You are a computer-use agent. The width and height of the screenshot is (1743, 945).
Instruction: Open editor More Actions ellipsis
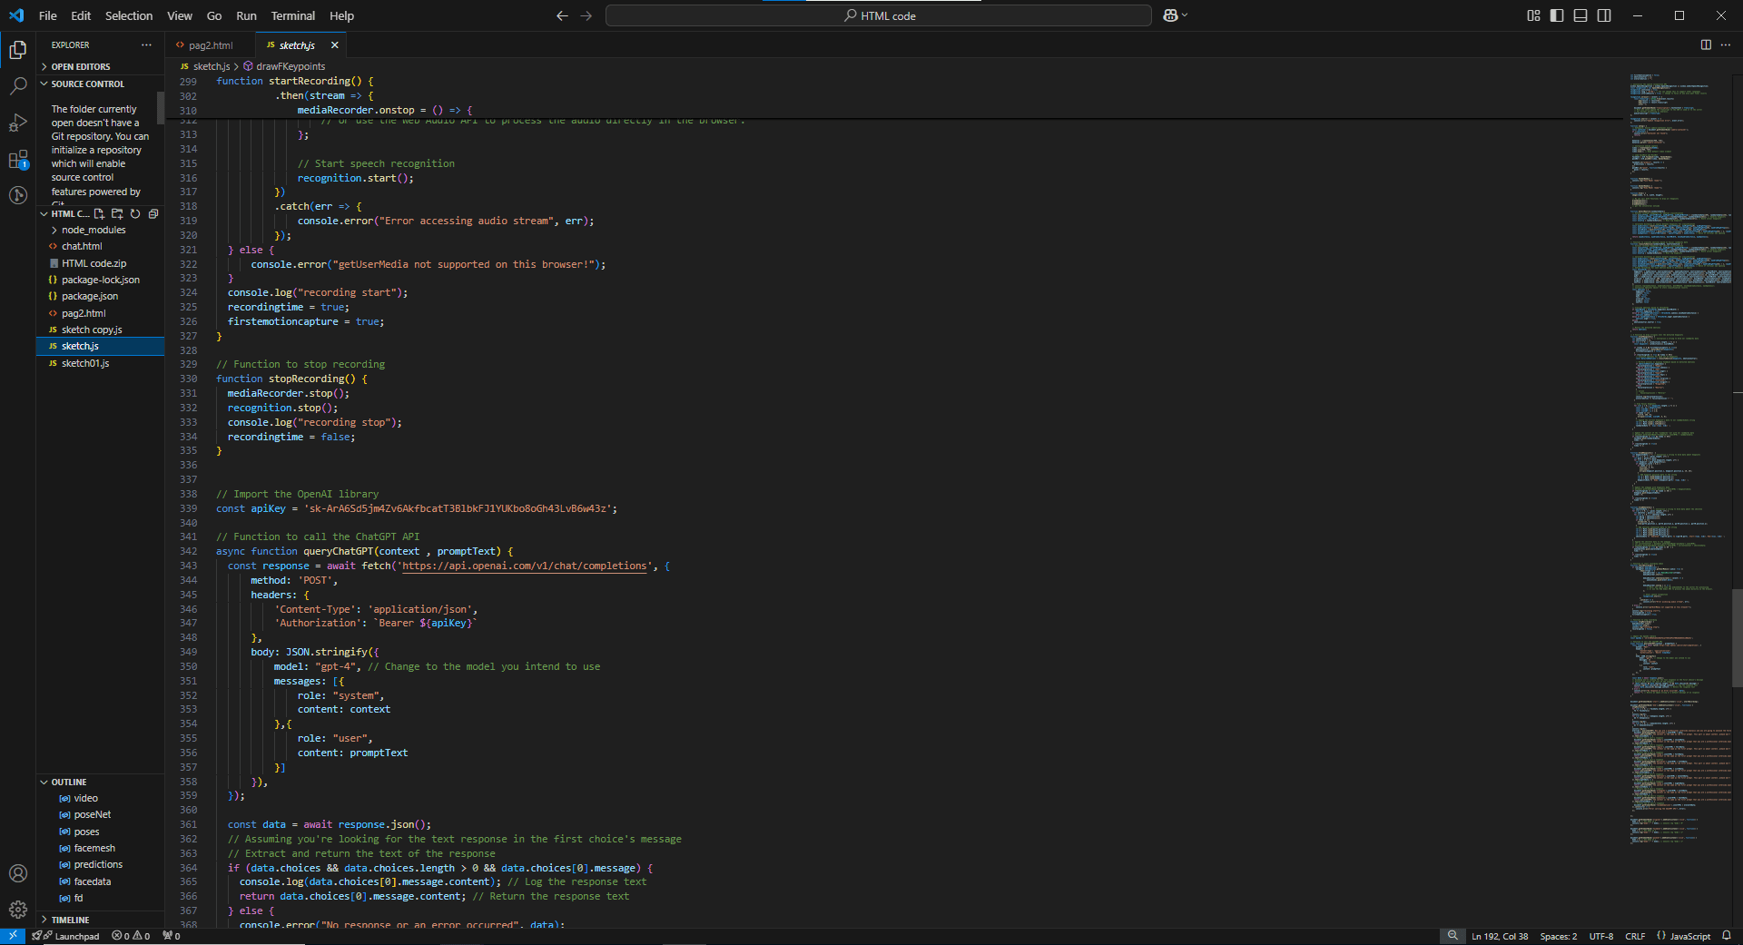1726,44
